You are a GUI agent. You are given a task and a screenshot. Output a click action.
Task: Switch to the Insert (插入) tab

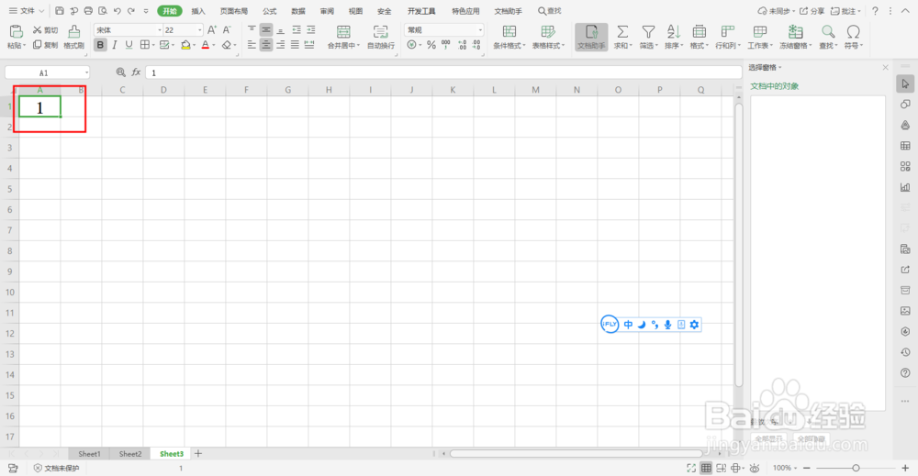198,11
